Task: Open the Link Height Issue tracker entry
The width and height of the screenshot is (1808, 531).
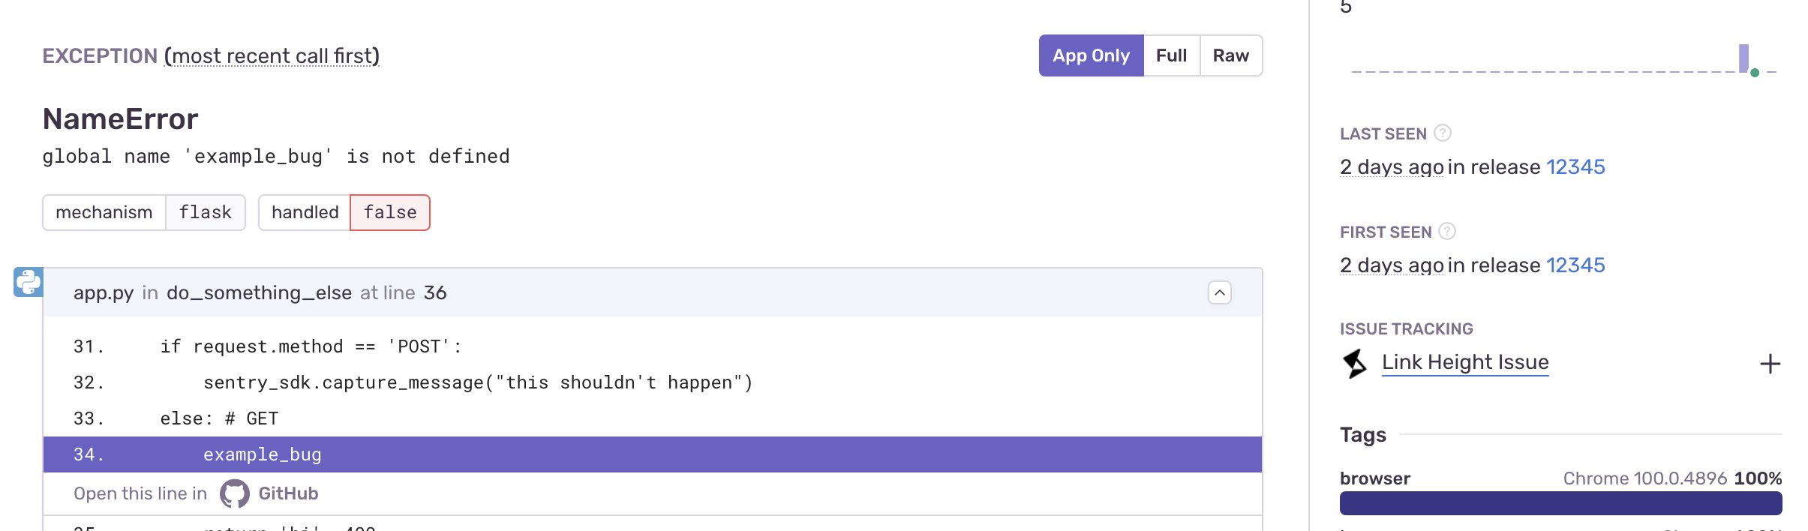Action: click(x=1464, y=361)
